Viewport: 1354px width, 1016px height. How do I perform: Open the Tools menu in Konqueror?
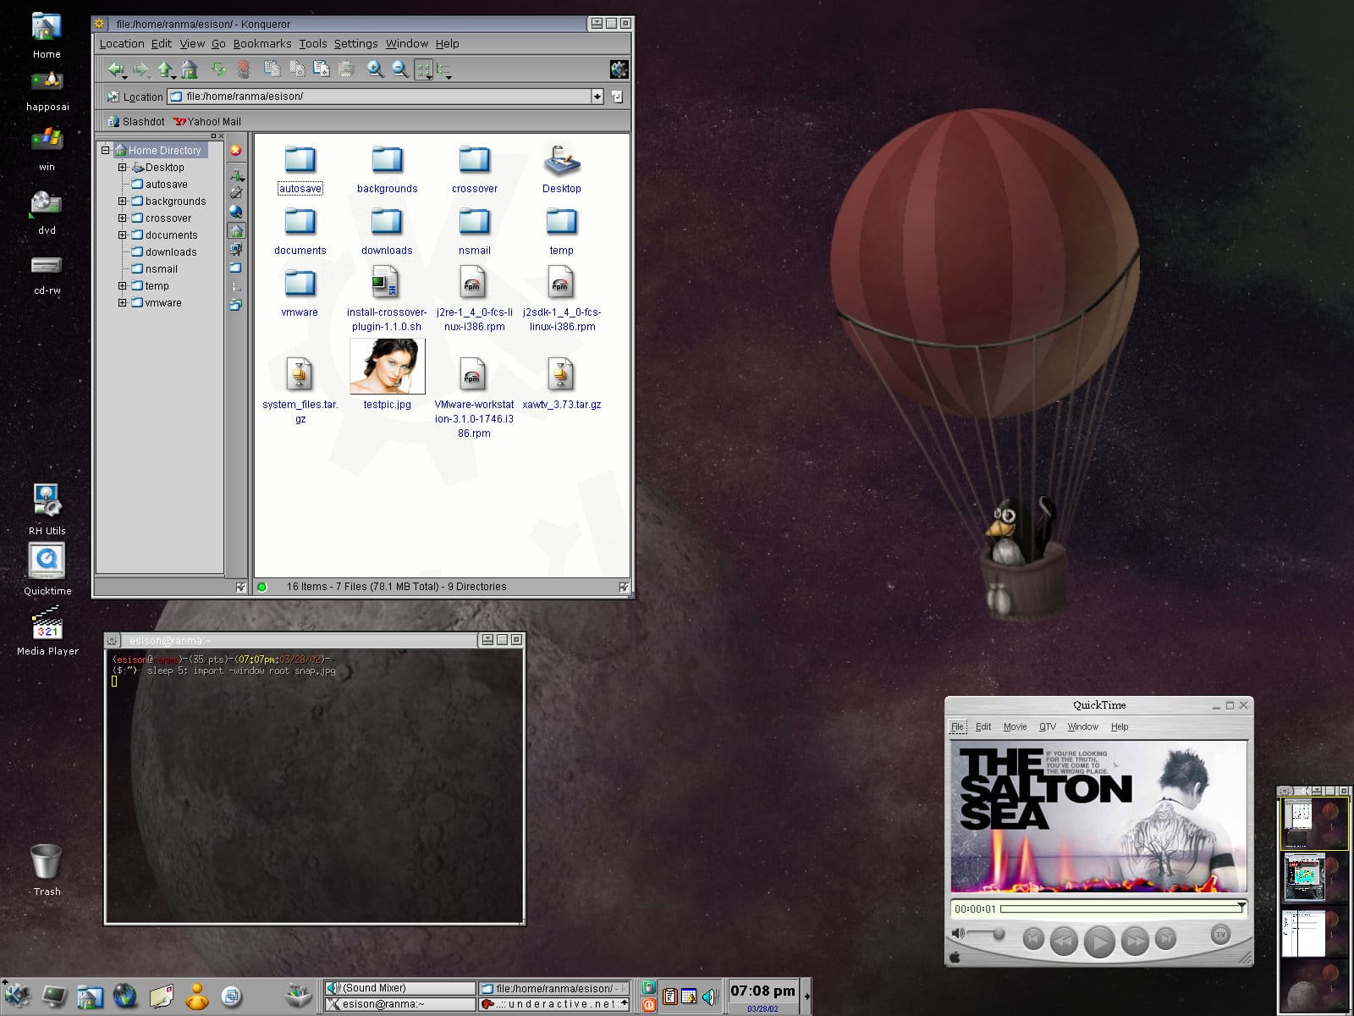tap(313, 44)
